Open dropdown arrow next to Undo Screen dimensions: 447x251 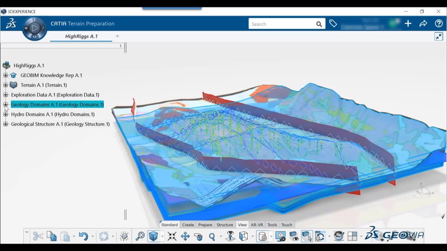click(92, 237)
